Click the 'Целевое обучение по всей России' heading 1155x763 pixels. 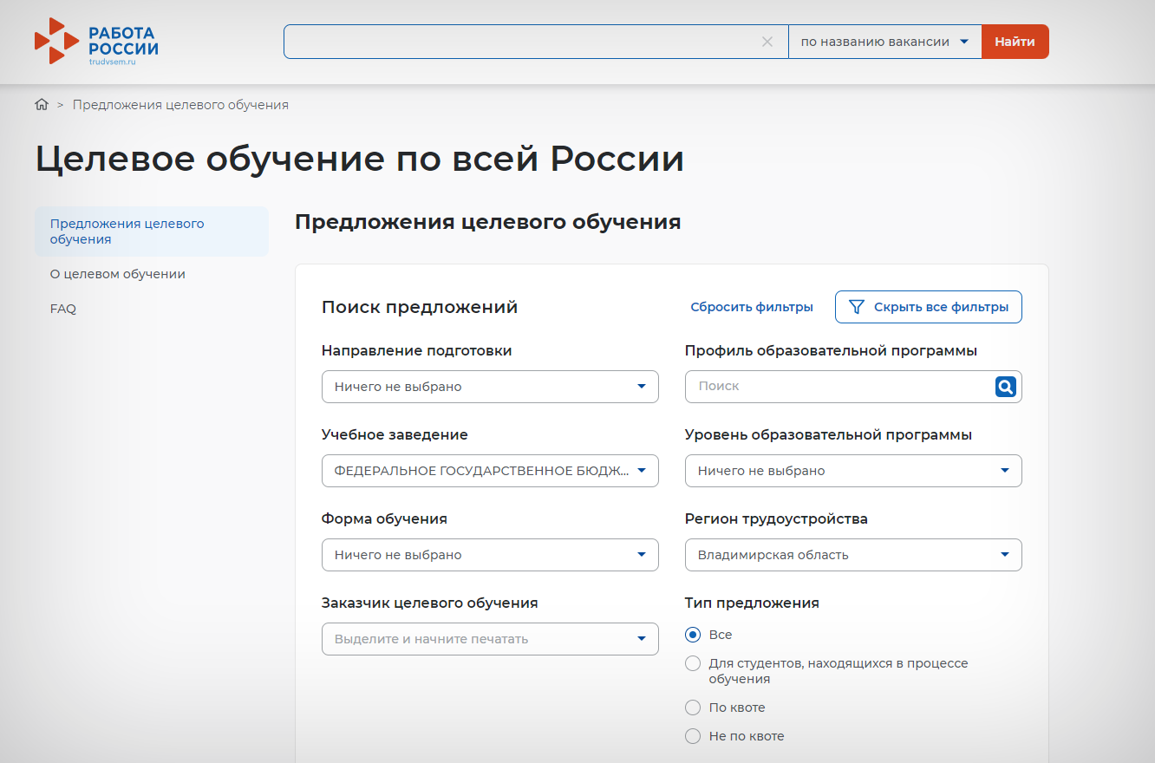click(x=360, y=160)
